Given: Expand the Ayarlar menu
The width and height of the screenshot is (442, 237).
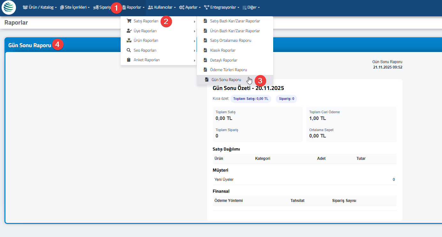Looking at the screenshot, I should coord(190,7).
